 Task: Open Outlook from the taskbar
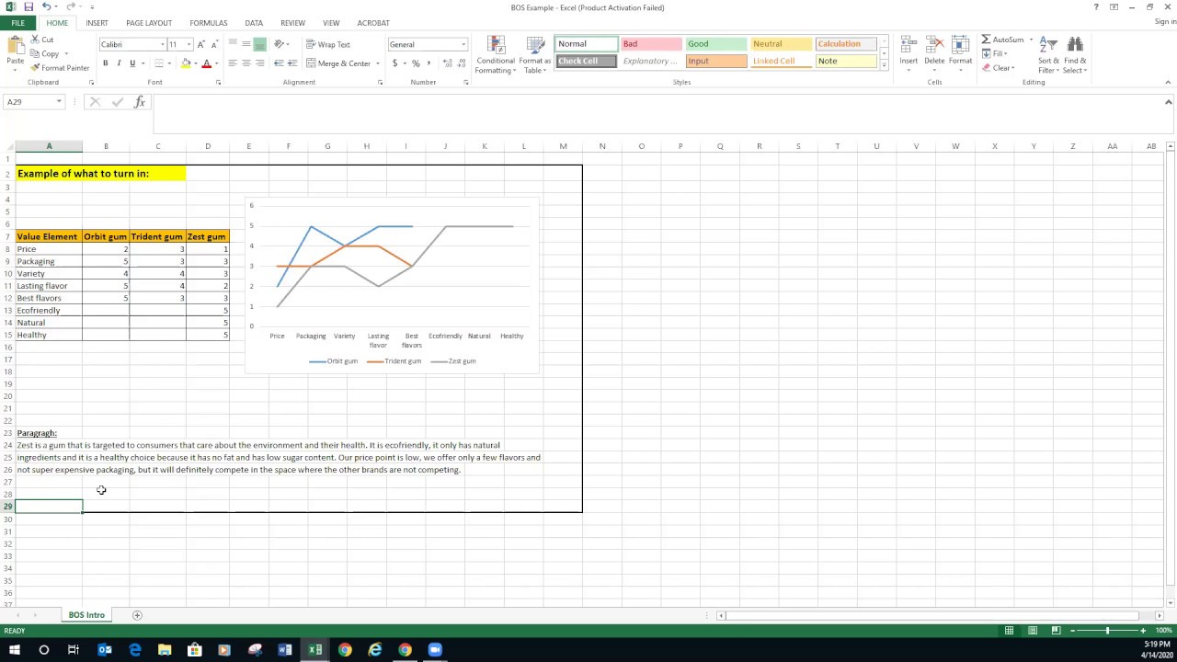pos(105,650)
